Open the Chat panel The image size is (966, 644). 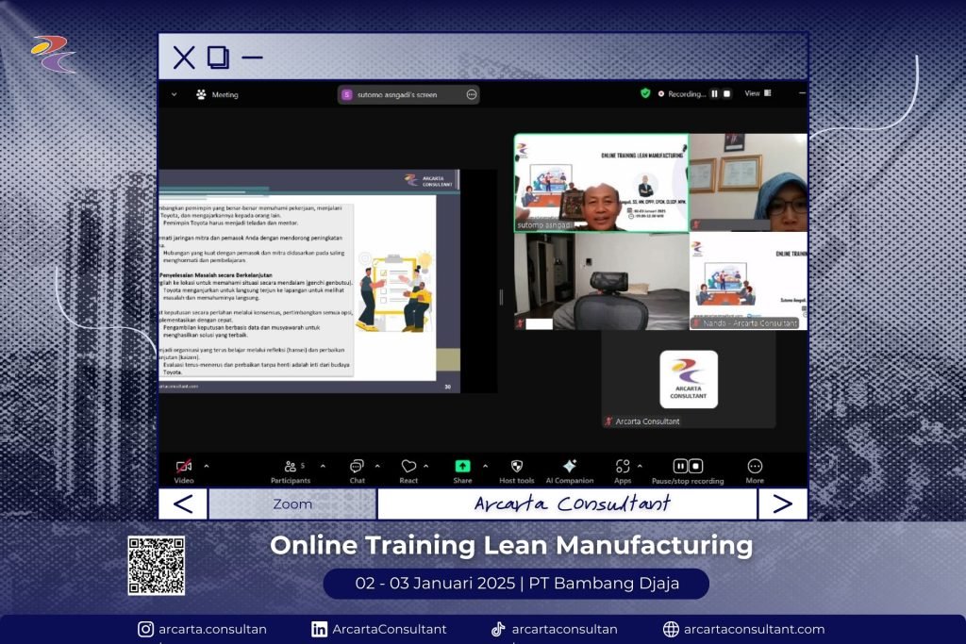tap(357, 467)
